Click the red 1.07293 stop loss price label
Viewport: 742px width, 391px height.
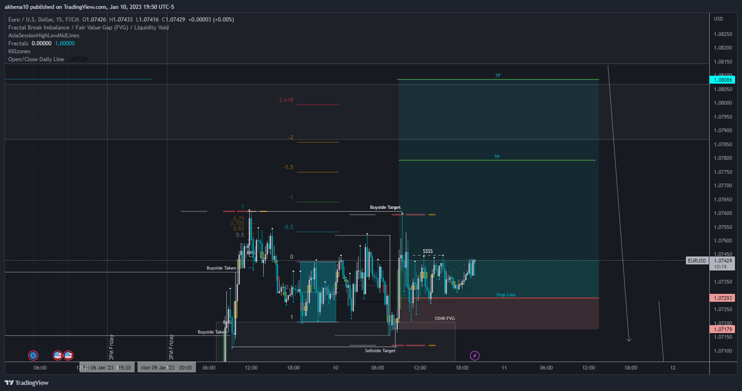tap(722, 298)
